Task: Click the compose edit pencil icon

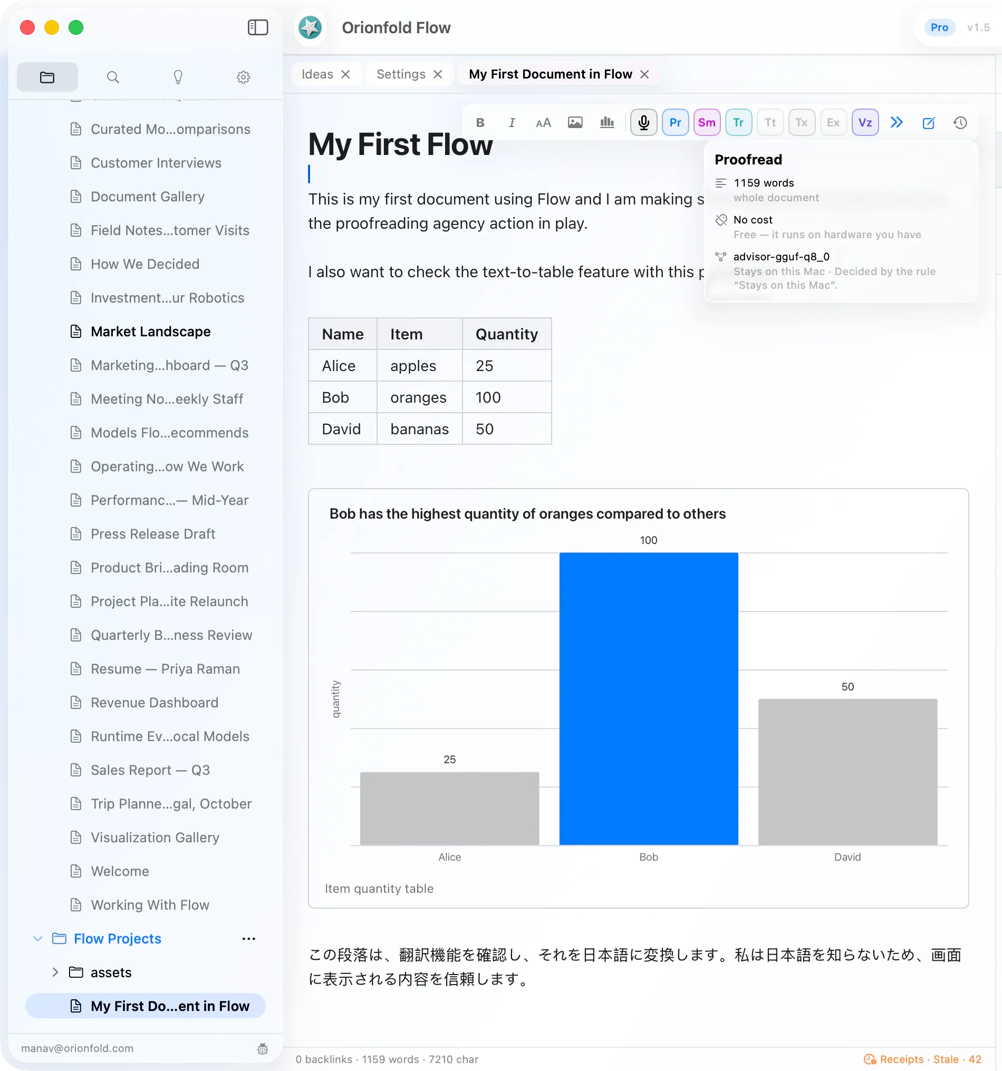Action: (928, 123)
